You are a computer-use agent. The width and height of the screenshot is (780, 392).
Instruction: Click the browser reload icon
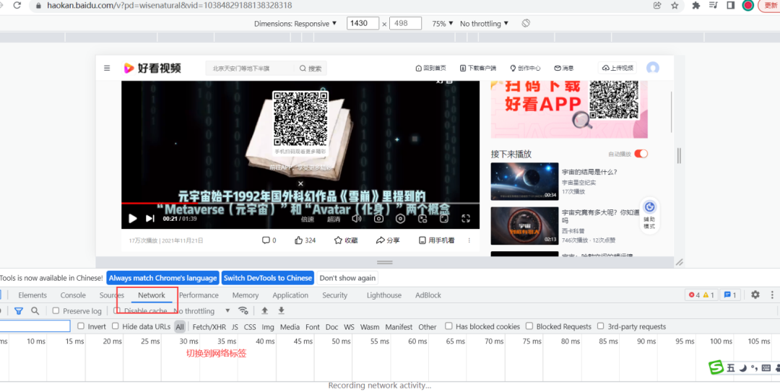point(17,6)
